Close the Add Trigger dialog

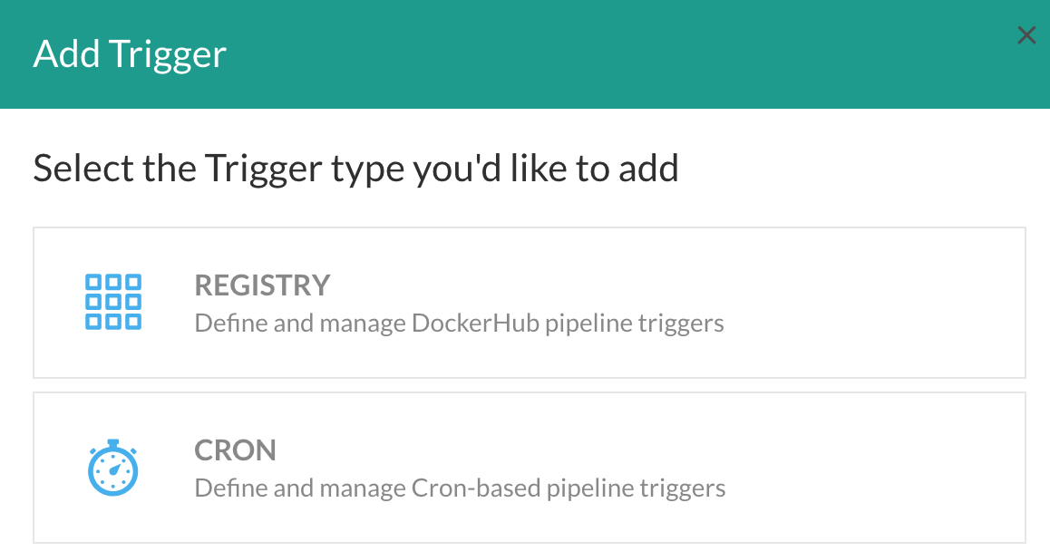(x=1026, y=35)
